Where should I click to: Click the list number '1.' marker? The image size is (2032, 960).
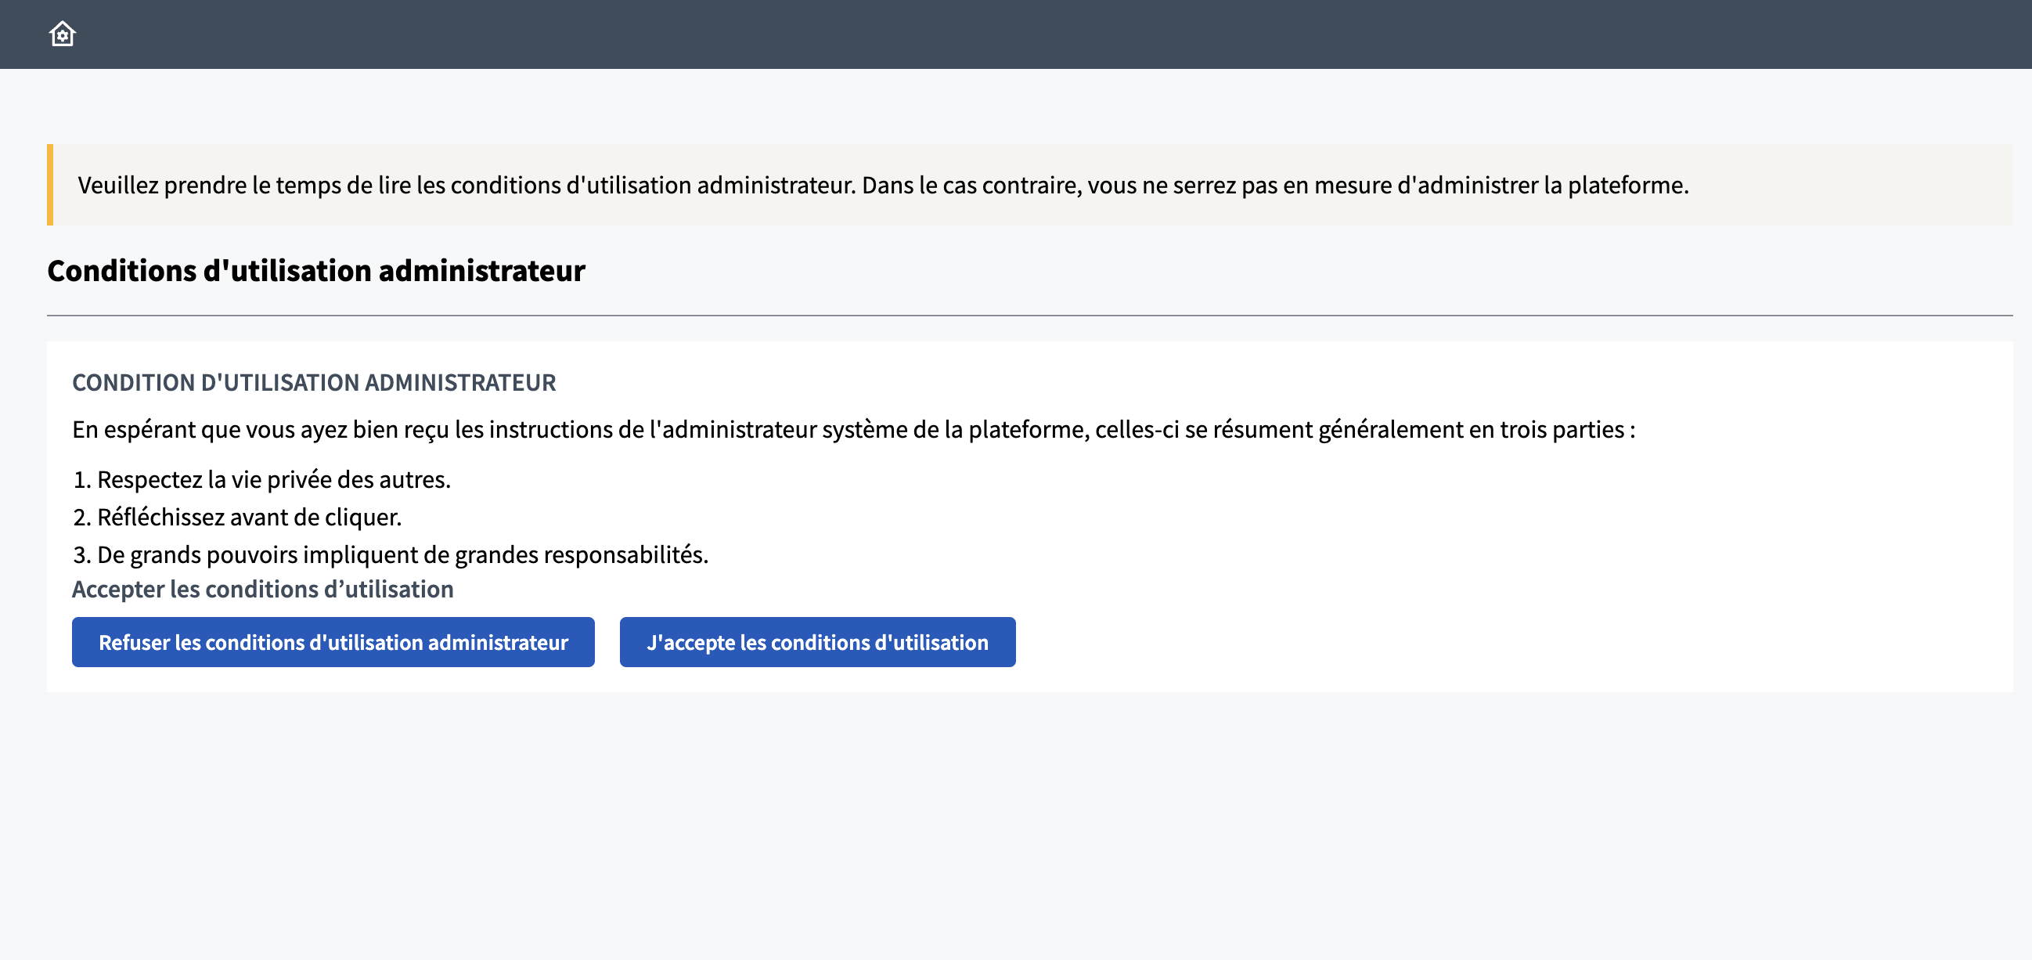pos(81,479)
